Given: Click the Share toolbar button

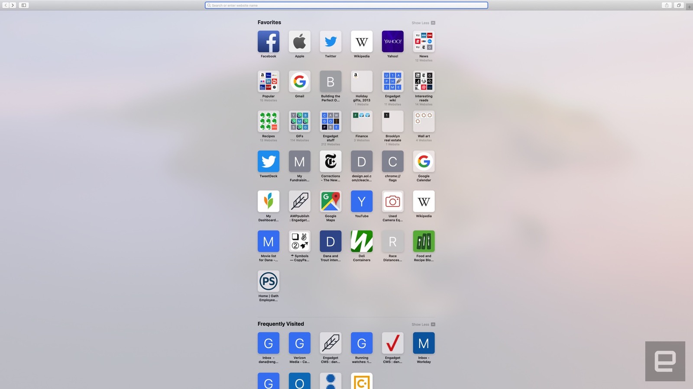Looking at the screenshot, I should point(667,5).
